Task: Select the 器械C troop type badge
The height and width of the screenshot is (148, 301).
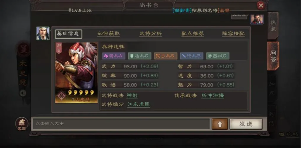Action: [x=218, y=56]
